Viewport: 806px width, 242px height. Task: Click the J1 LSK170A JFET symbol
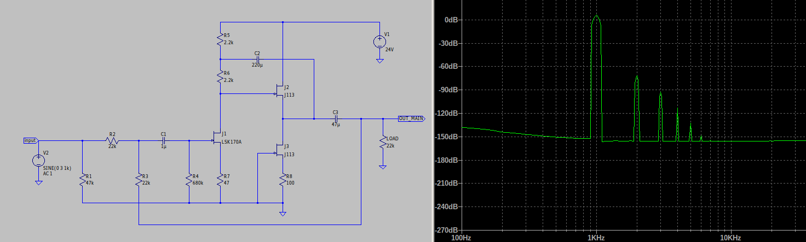coord(218,139)
